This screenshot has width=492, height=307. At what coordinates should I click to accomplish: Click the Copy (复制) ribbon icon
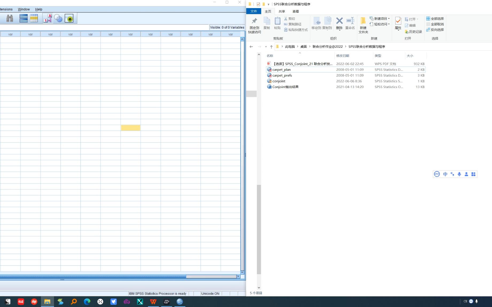pos(267,23)
